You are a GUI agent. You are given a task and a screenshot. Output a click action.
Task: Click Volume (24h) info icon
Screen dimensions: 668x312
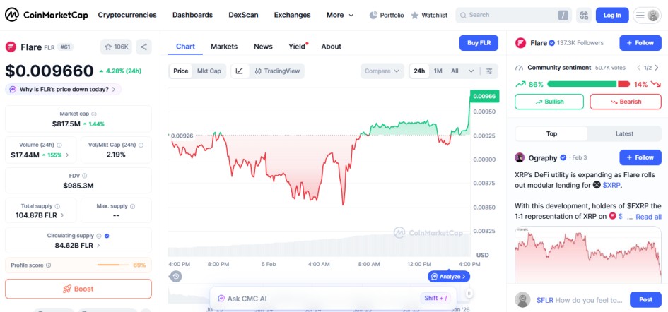tap(59, 145)
